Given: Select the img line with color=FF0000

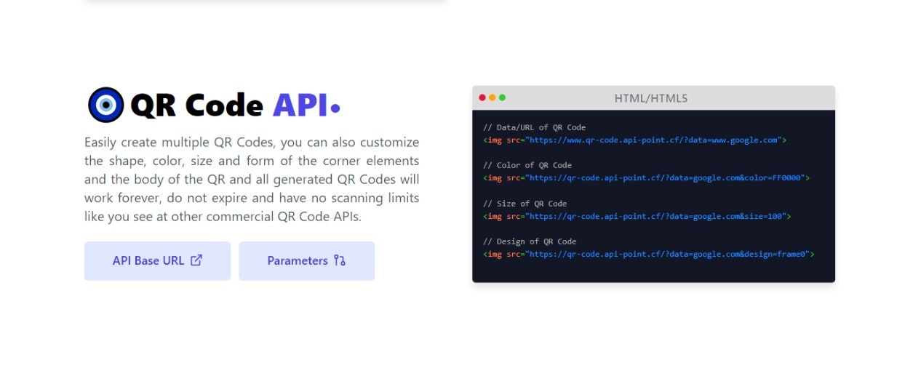Looking at the screenshot, I should [x=646, y=177].
